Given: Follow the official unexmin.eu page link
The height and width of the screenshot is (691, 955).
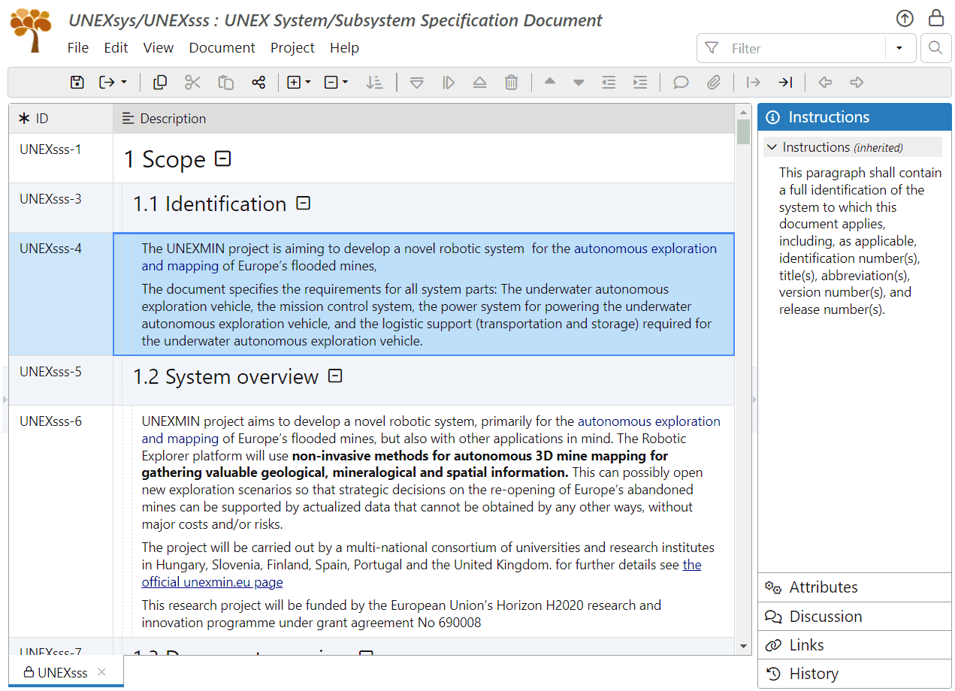Looking at the screenshot, I should click(422, 573).
